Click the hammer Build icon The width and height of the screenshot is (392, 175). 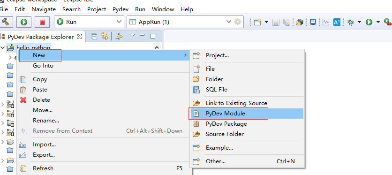coord(5,22)
